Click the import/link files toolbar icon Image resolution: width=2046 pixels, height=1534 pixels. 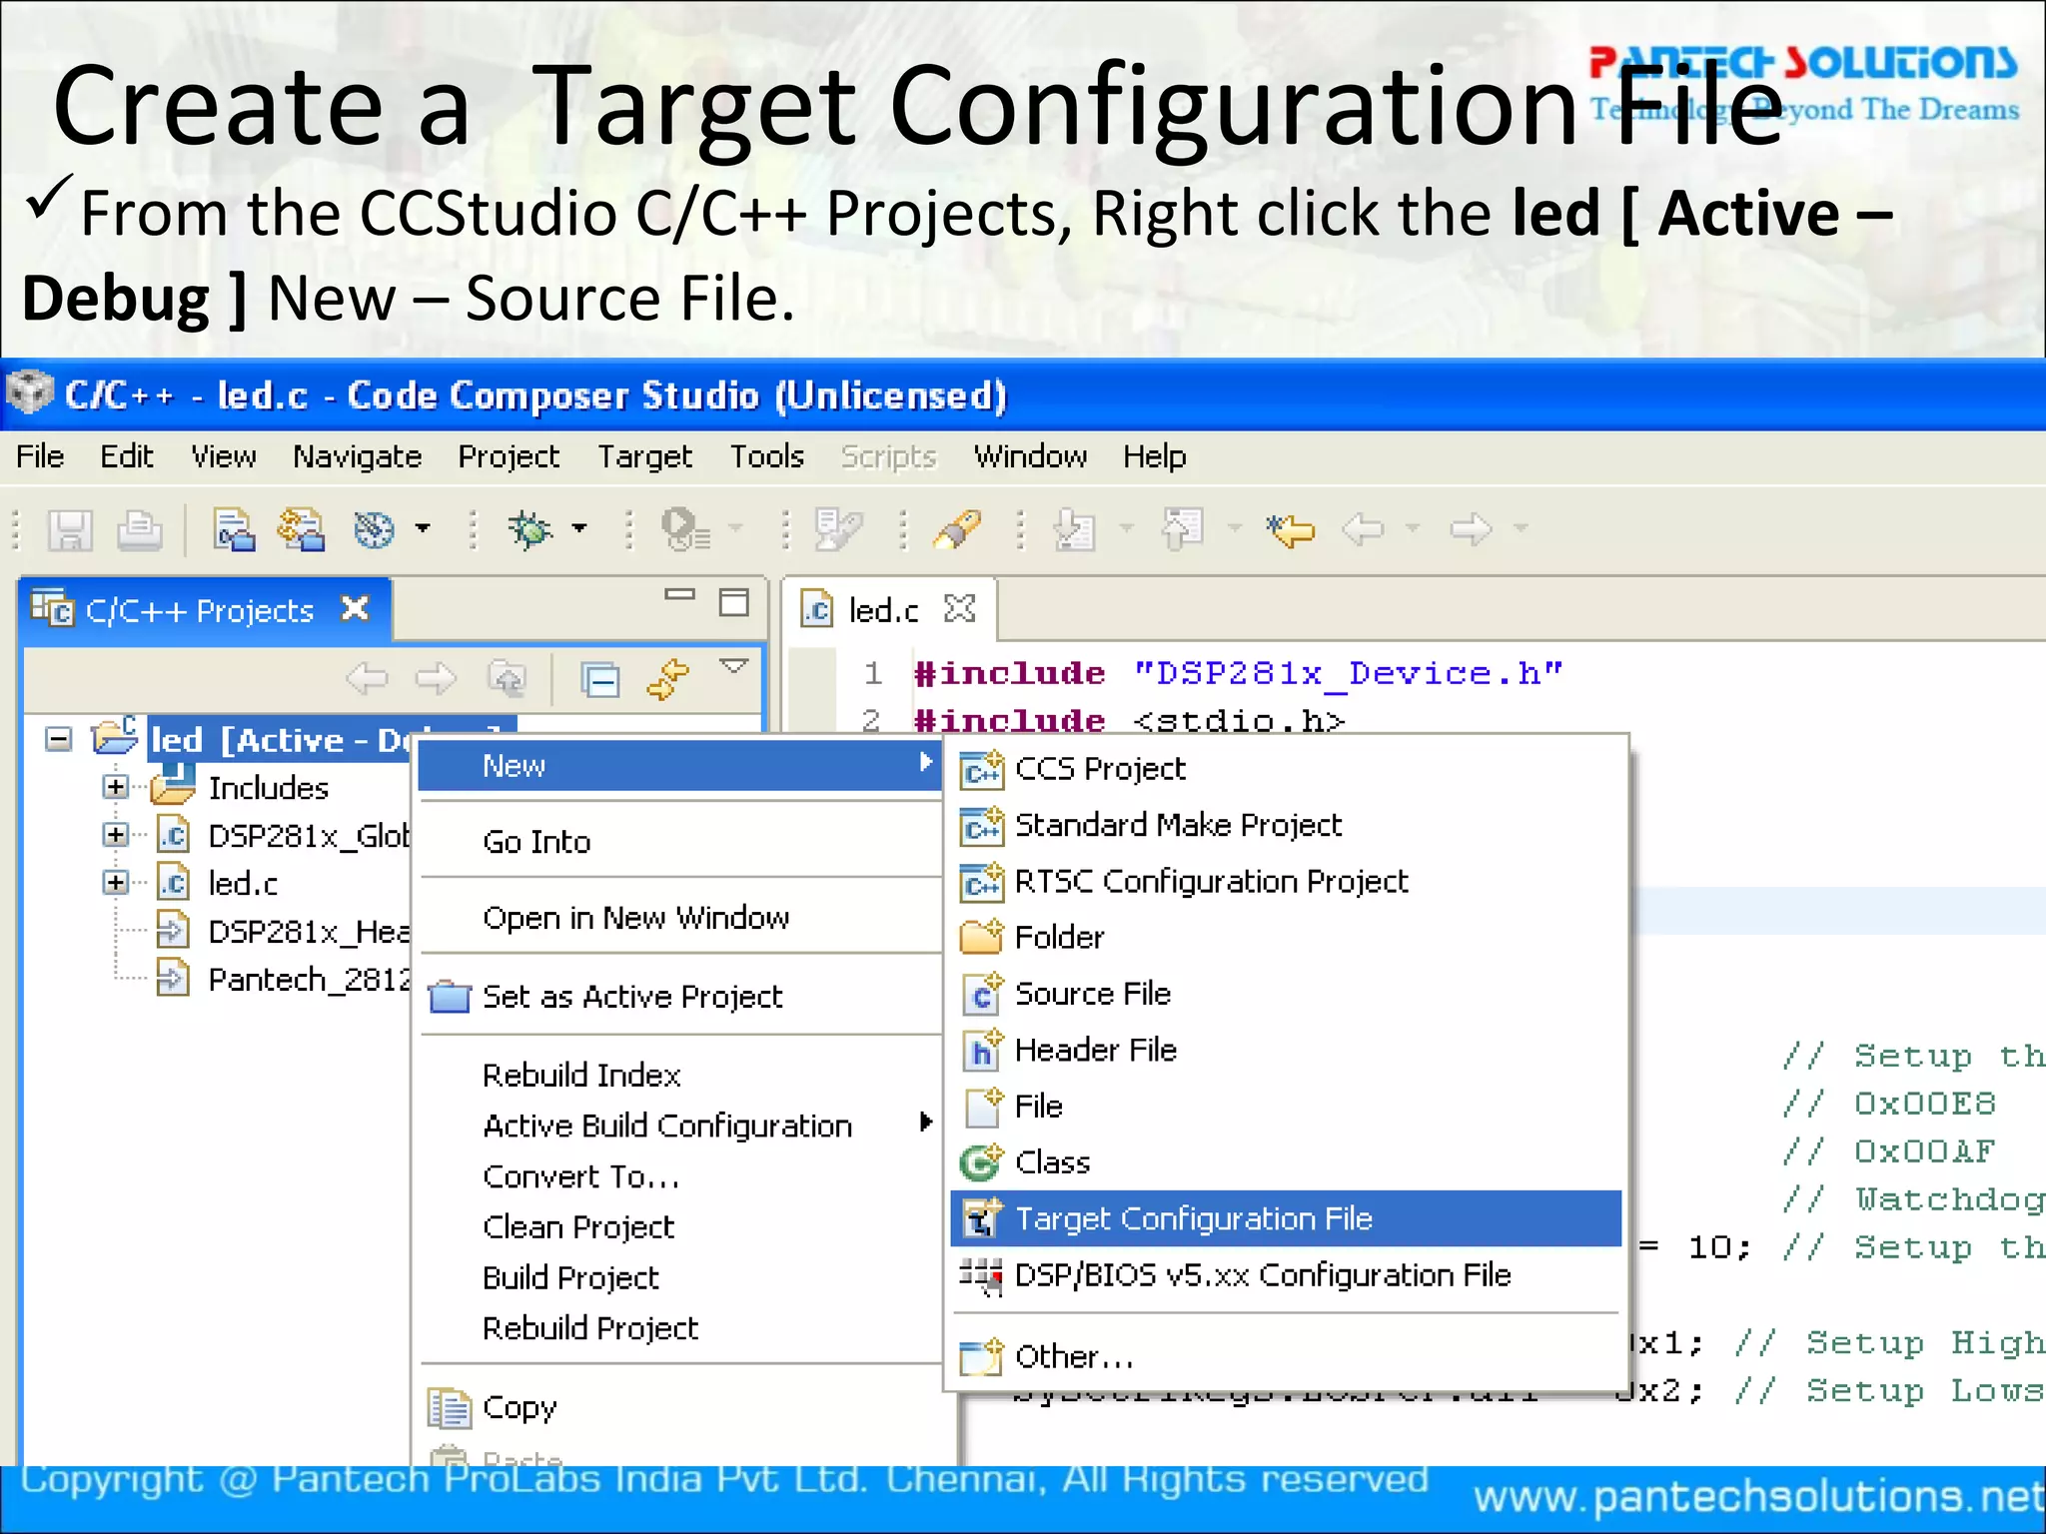pyautogui.click(x=301, y=529)
